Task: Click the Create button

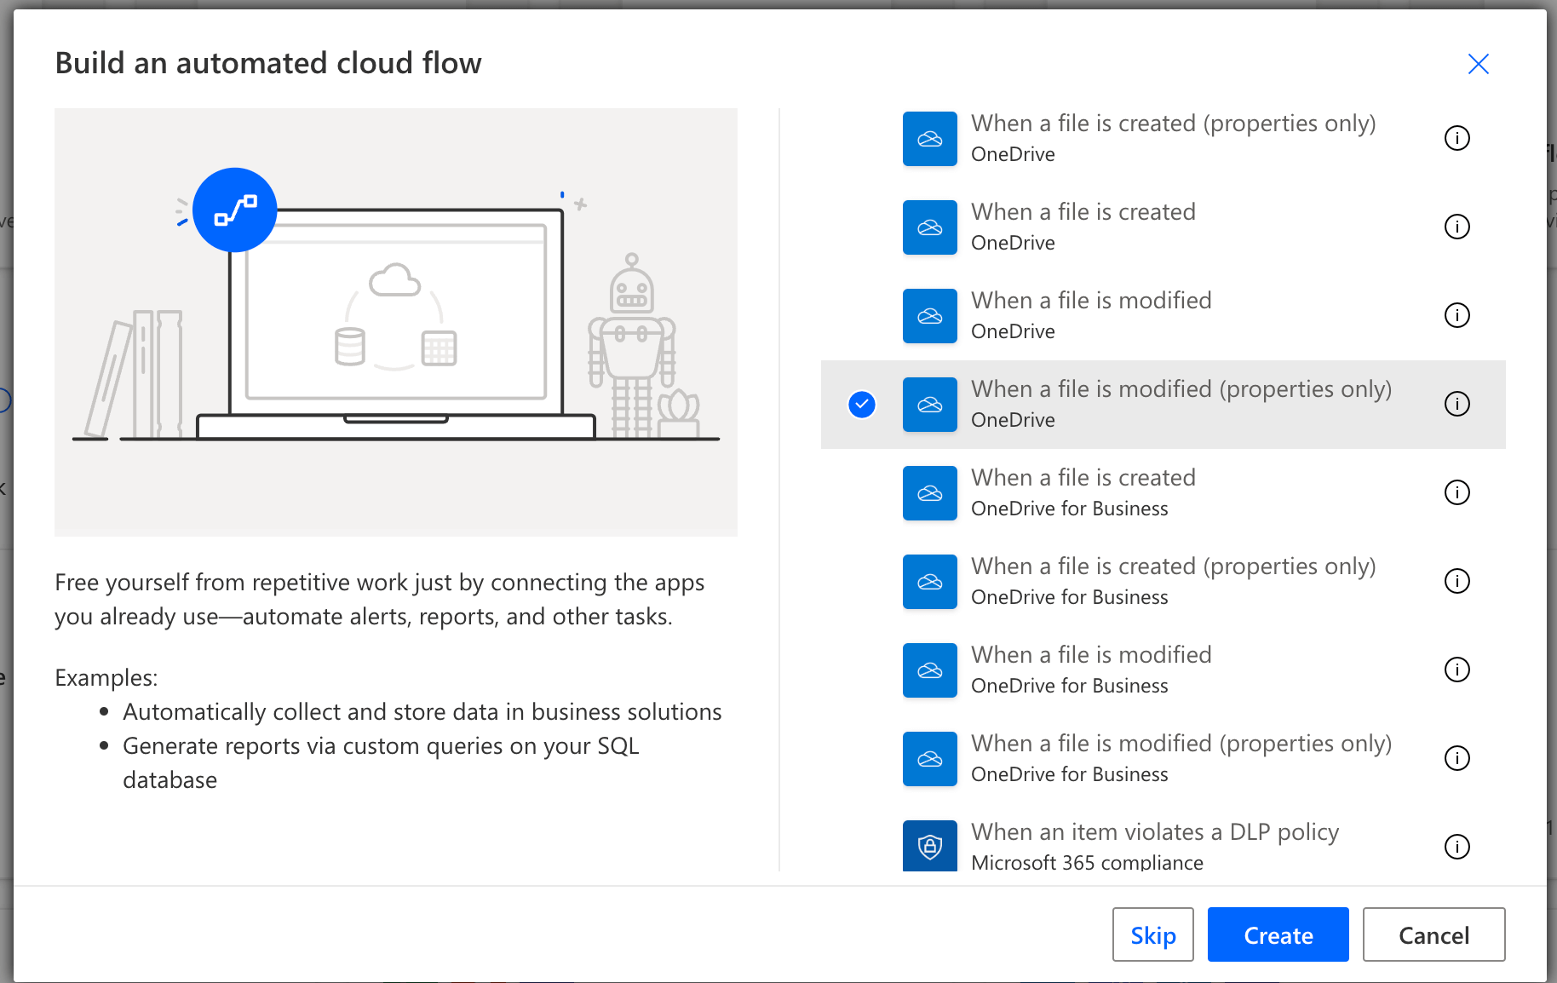Action: point(1278,934)
